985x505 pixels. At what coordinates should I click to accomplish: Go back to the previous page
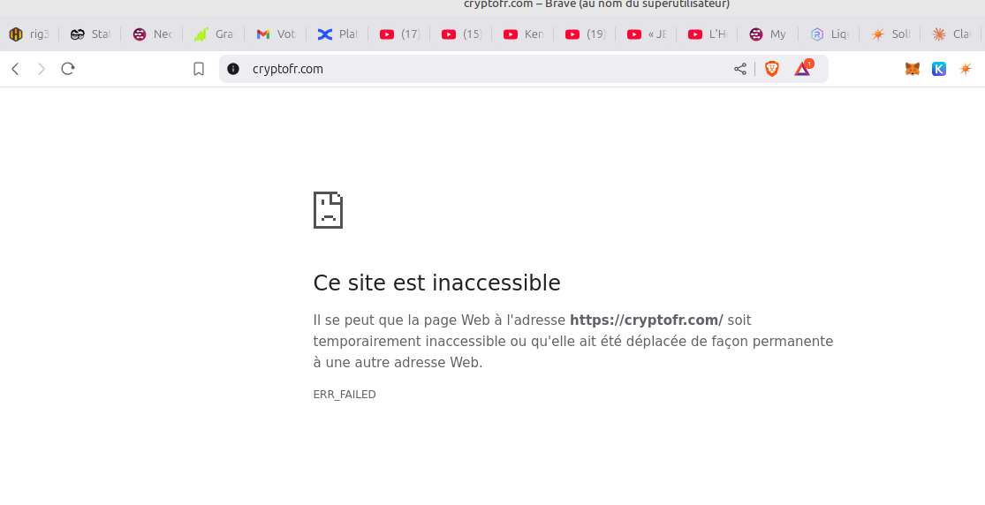click(16, 69)
